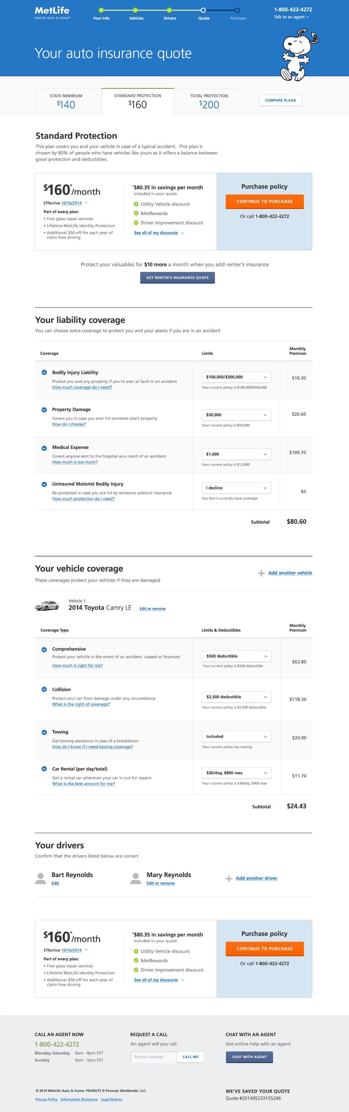Click Mary Reynolds' avatar icon
This screenshot has width=349, height=1112.
(136, 878)
